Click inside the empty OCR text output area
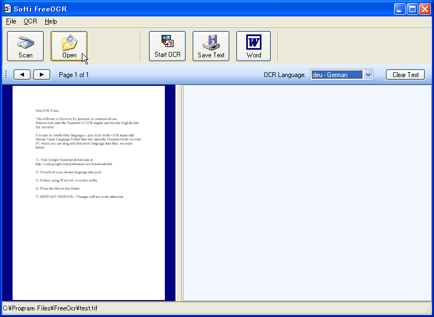Image resolution: width=434 pixels, height=317 pixels. pyautogui.click(x=307, y=193)
